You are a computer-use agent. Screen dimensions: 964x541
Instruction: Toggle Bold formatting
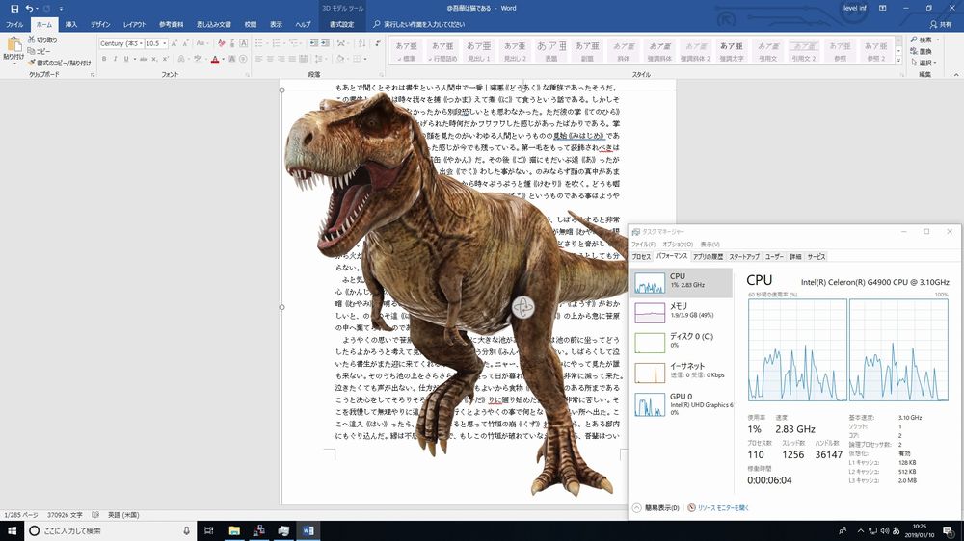coord(104,60)
